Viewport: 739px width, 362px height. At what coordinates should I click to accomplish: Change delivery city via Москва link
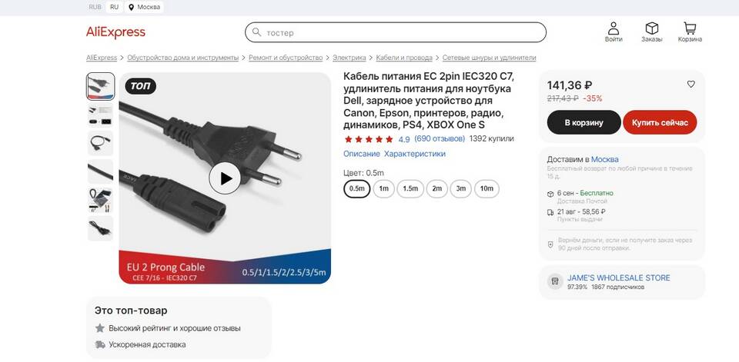tap(605, 159)
